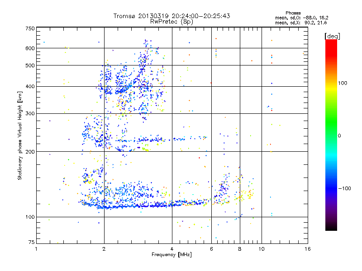Click the 'mean, sd,O: -88.0, 18.2' statistics line

click(301, 18)
